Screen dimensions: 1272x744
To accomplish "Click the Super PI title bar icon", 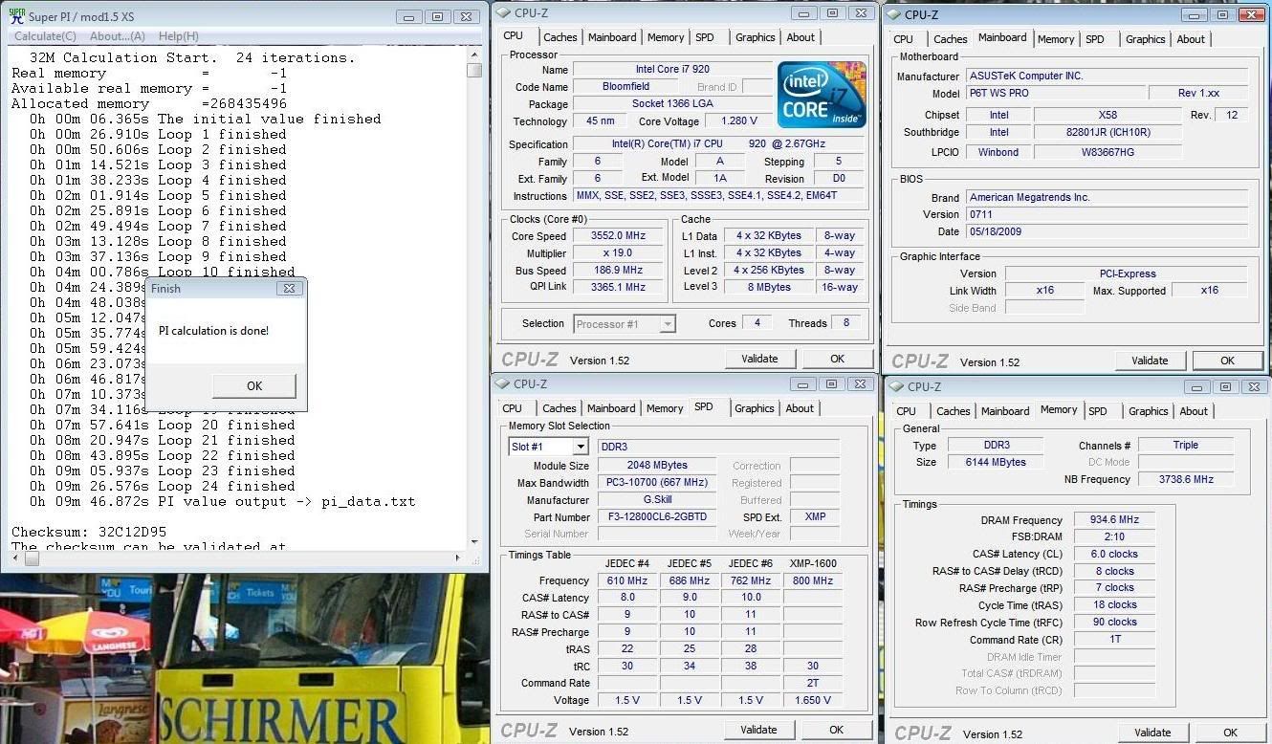I will point(16,17).
